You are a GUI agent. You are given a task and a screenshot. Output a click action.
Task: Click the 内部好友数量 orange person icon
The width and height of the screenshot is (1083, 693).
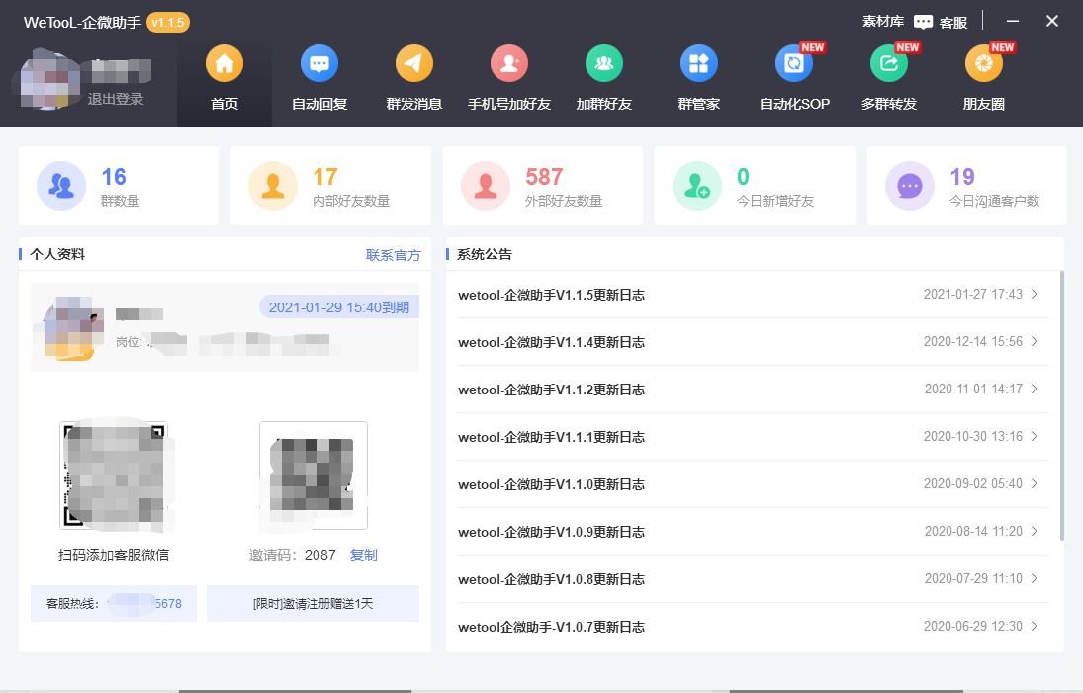pyautogui.click(x=273, y=186)
